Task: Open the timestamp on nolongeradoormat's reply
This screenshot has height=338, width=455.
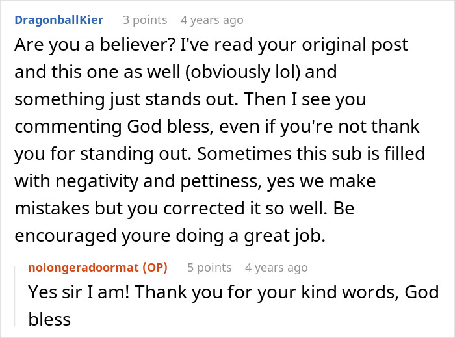Action: point(276,267)
